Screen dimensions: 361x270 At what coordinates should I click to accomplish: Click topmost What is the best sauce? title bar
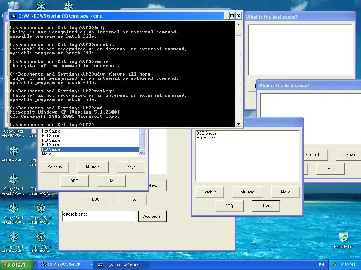[x=299, y=17]
